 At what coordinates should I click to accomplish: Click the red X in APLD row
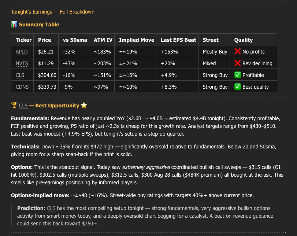[x=238, y=51]
